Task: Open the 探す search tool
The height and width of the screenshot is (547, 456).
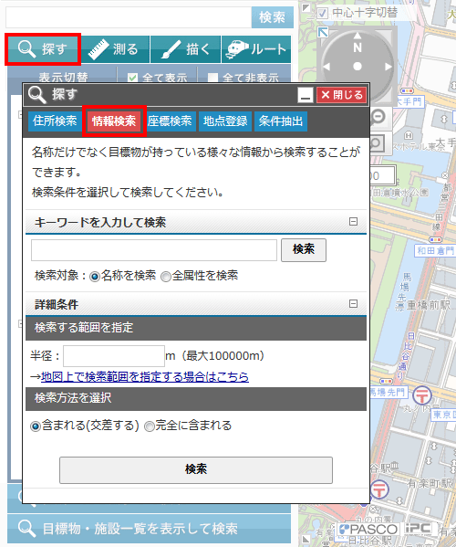Action: click(43, 49)
